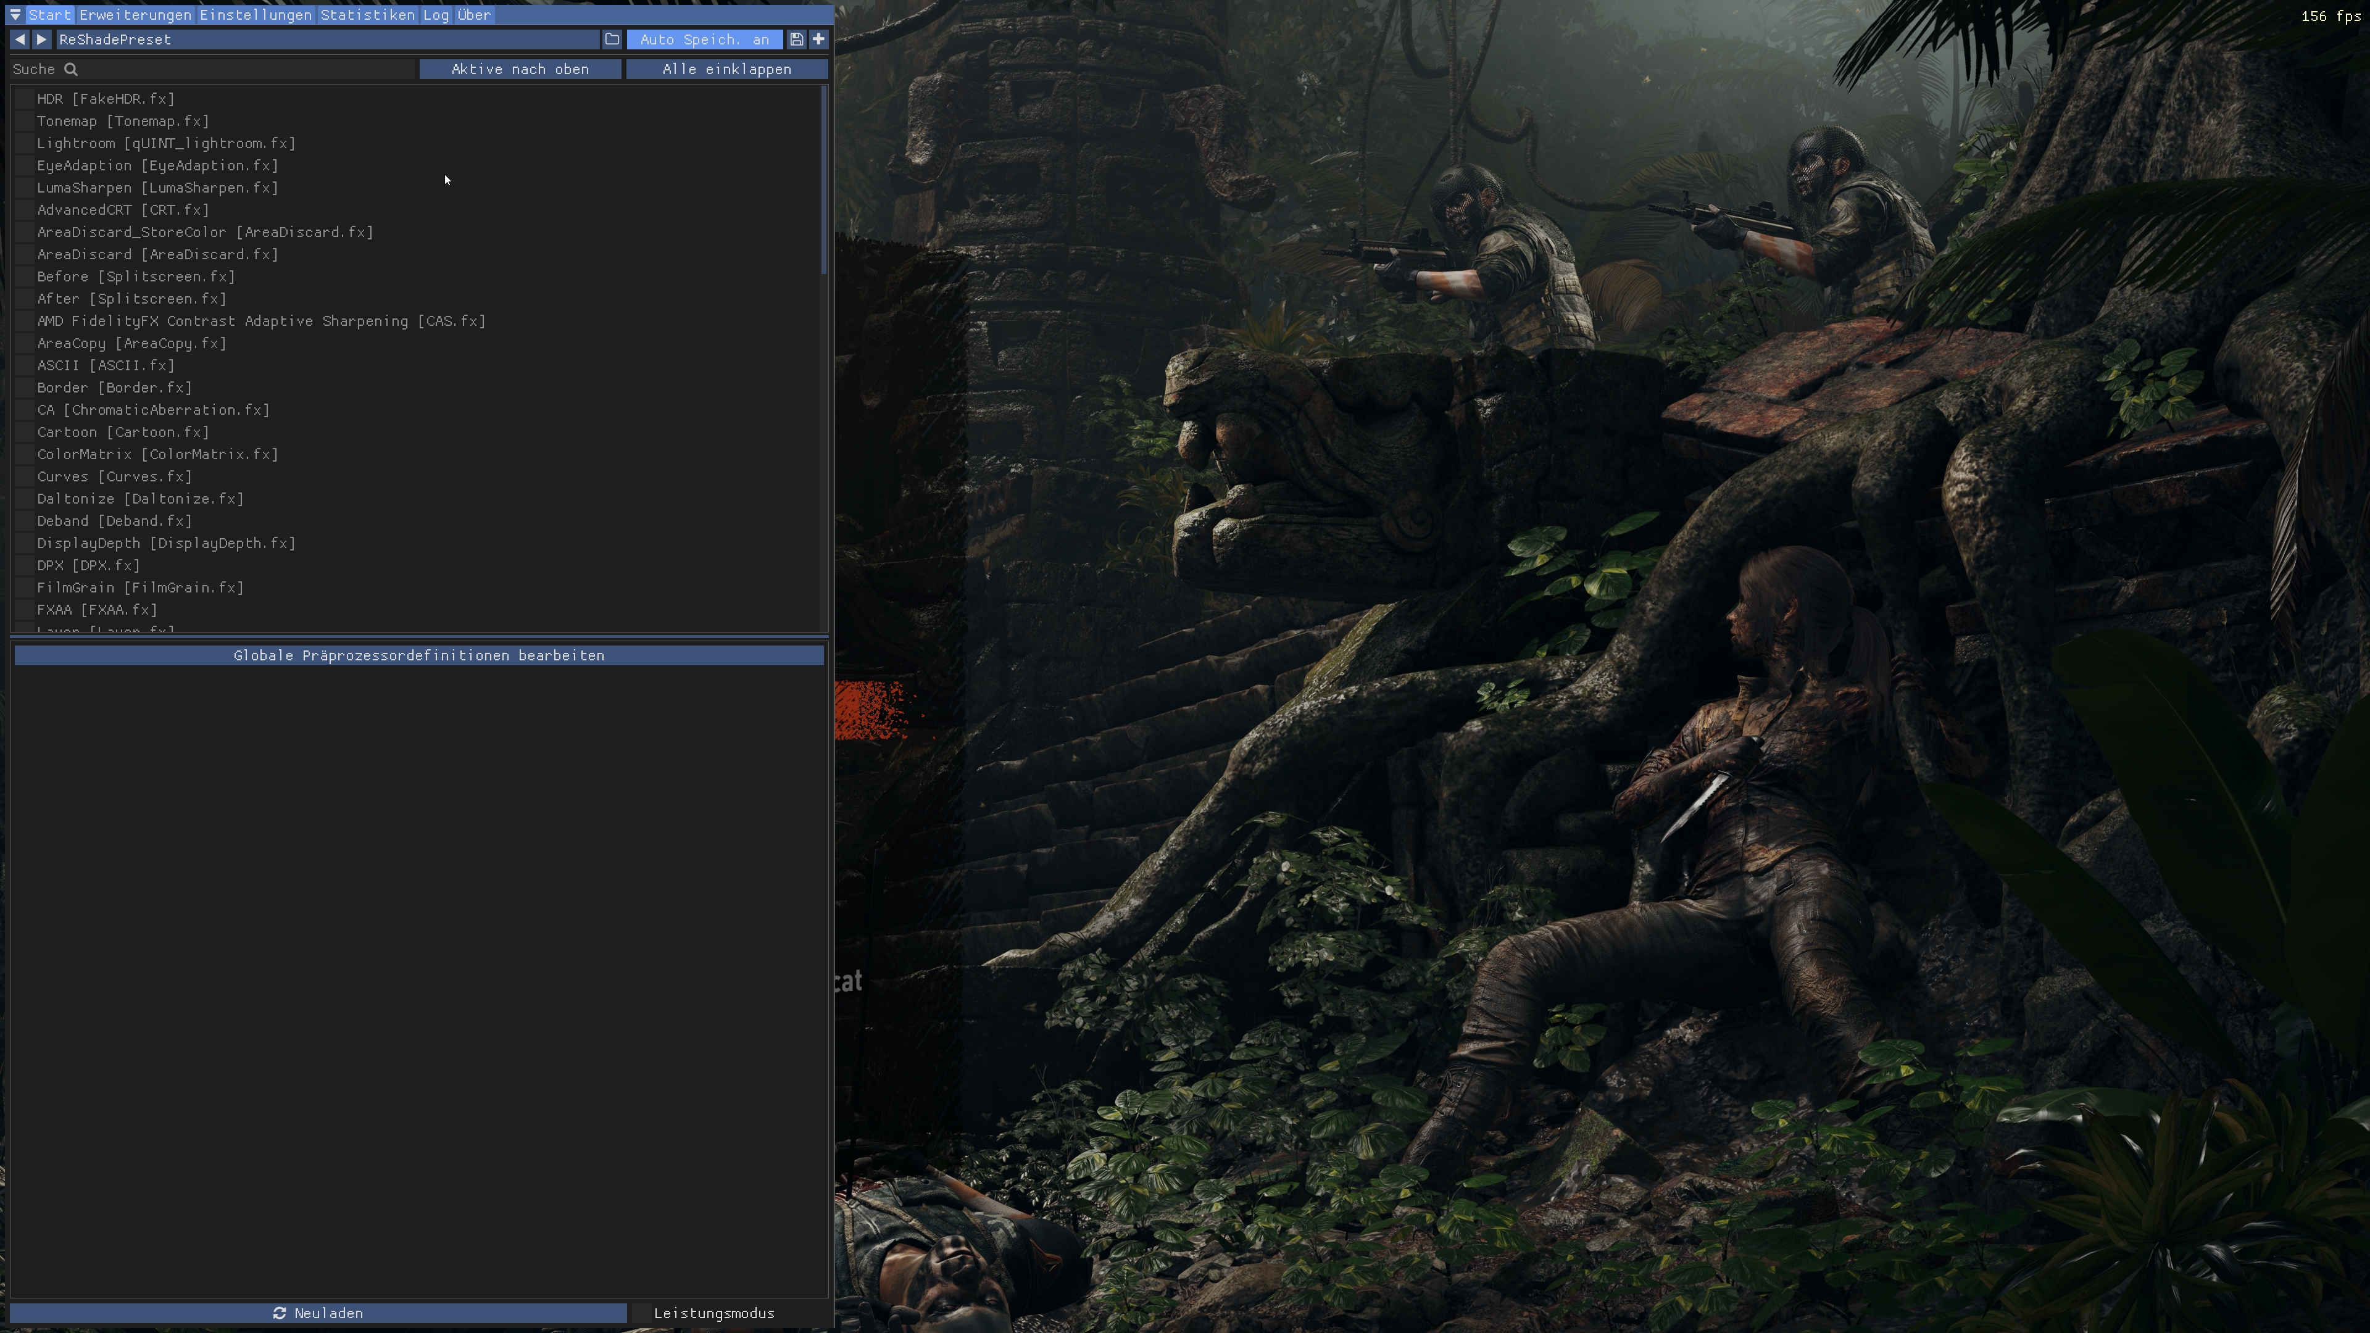The height and width of the screenshot is (1333, 2370).
Task: Go to the previous preset using the left arrow
Action: tap(19, 39)
